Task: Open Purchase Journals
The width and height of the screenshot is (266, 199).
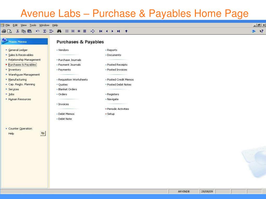Action: pyautogui.click(x=70, y=60)
